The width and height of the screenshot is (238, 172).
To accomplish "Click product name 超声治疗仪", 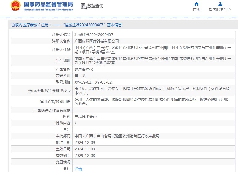I will pyautogui.click(x=84, y=69).
